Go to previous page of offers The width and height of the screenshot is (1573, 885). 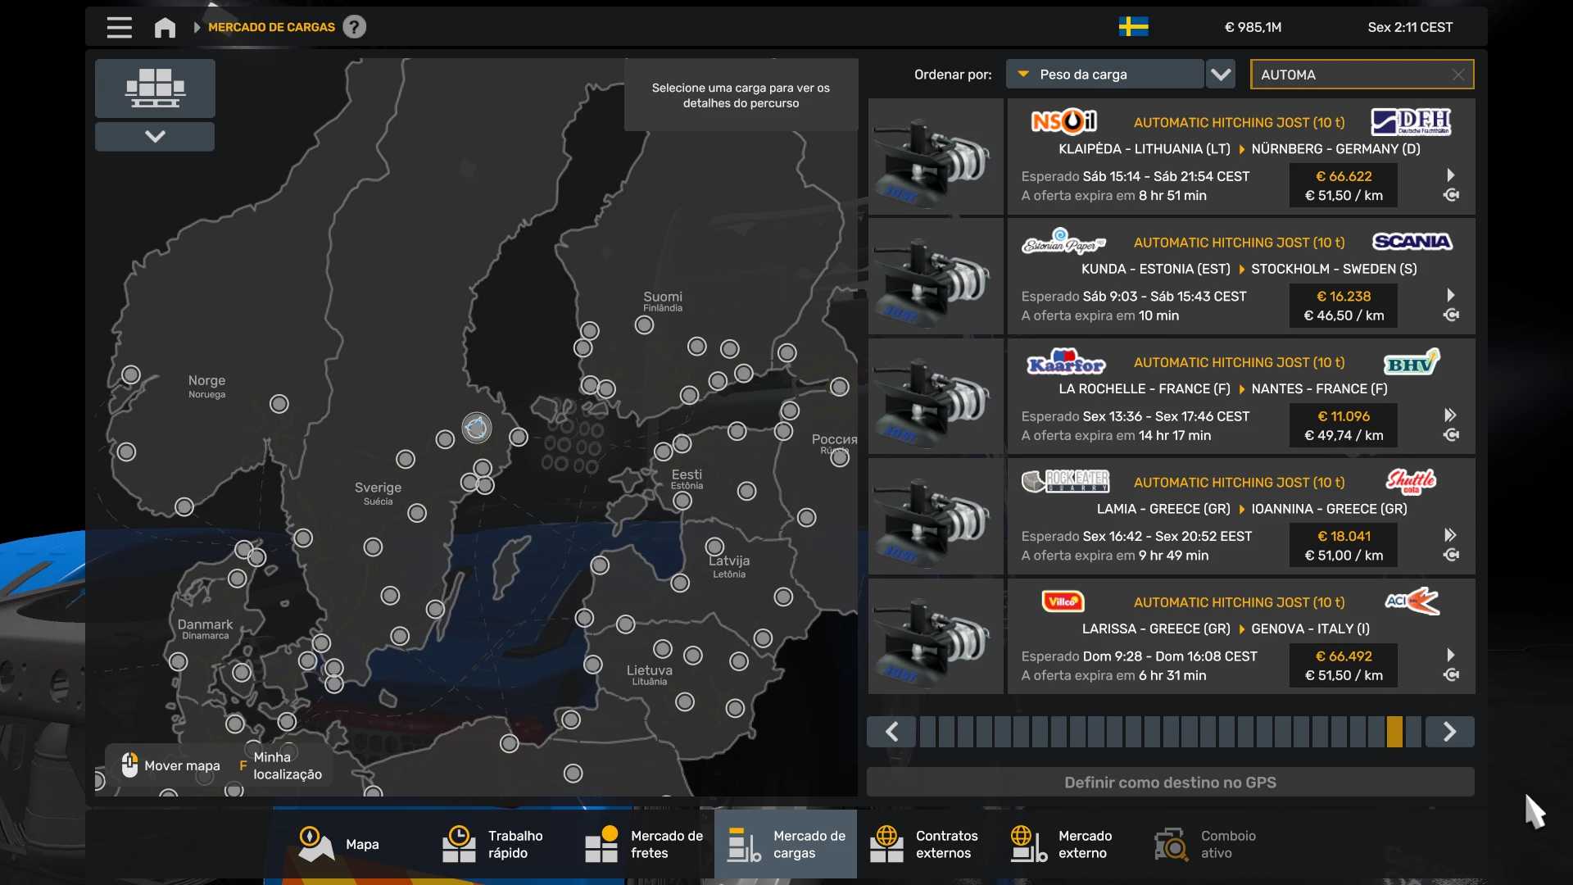pos(891,731)
